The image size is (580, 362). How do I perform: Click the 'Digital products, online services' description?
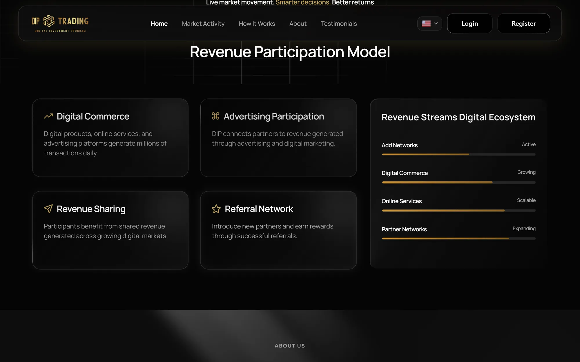[105, 143]
